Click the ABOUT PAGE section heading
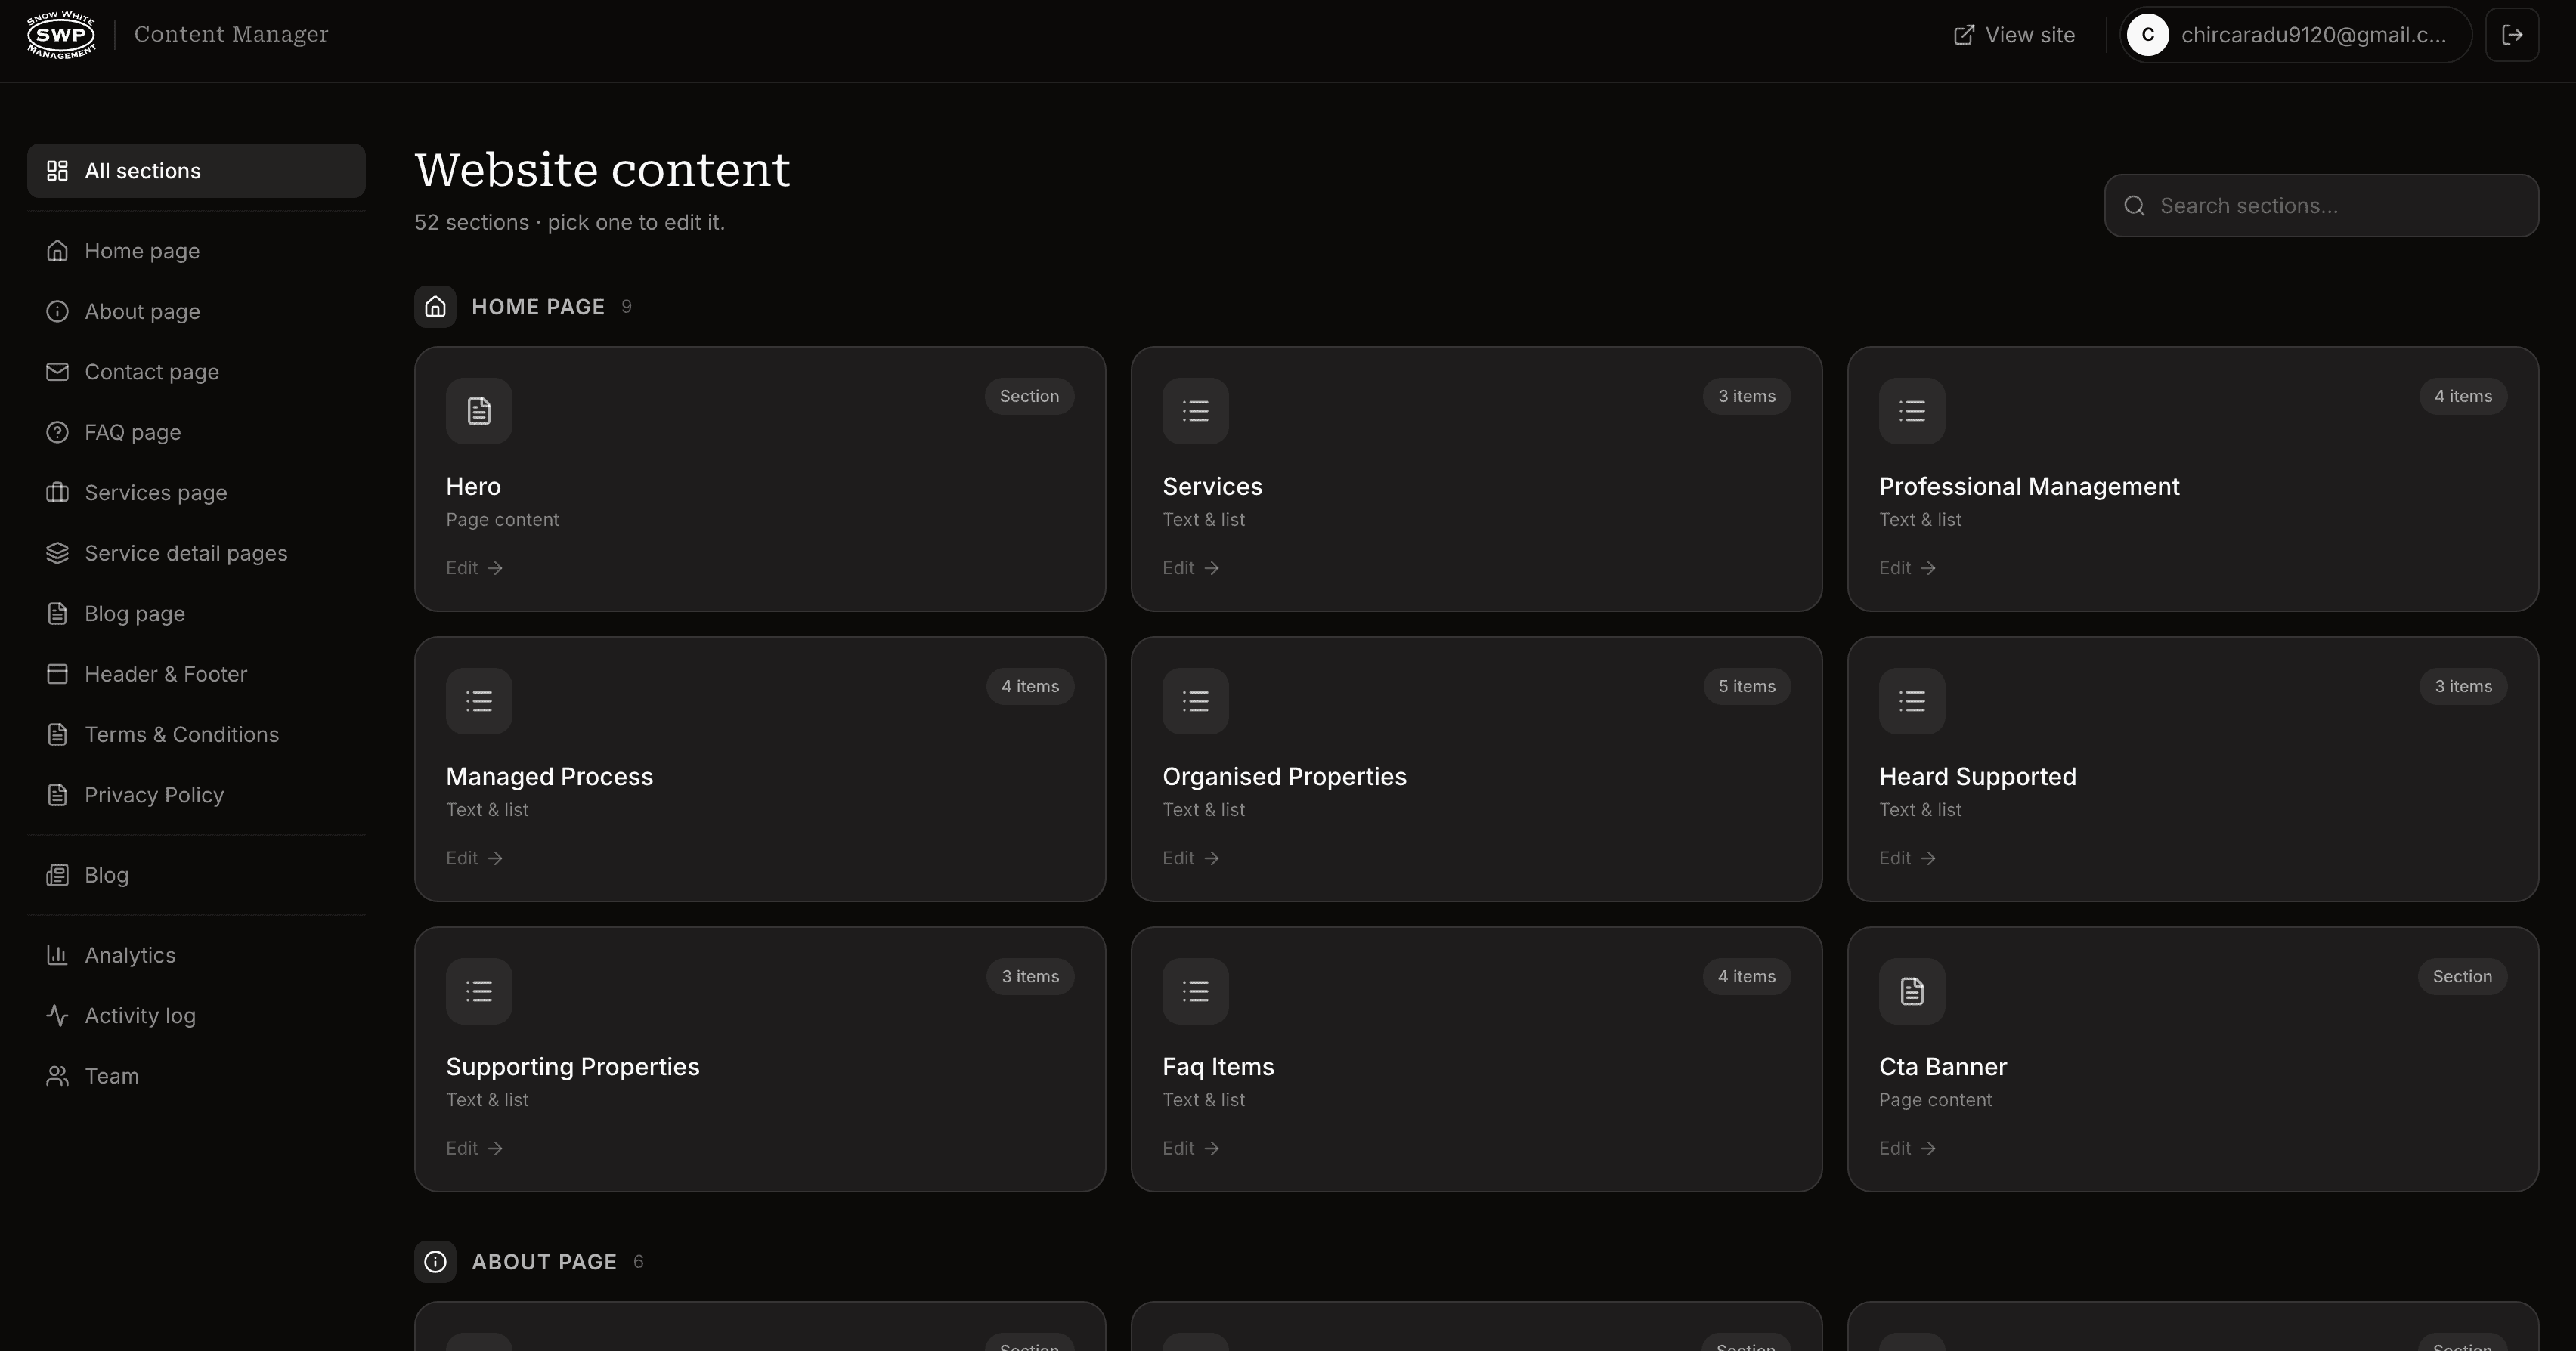The image size is (2576, 1351). [544, 1262]
